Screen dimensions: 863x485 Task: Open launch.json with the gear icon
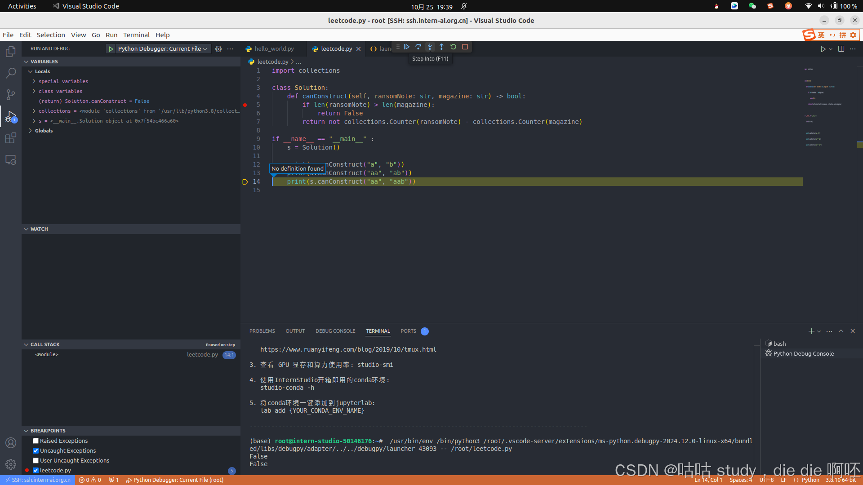tap(218, 49)
